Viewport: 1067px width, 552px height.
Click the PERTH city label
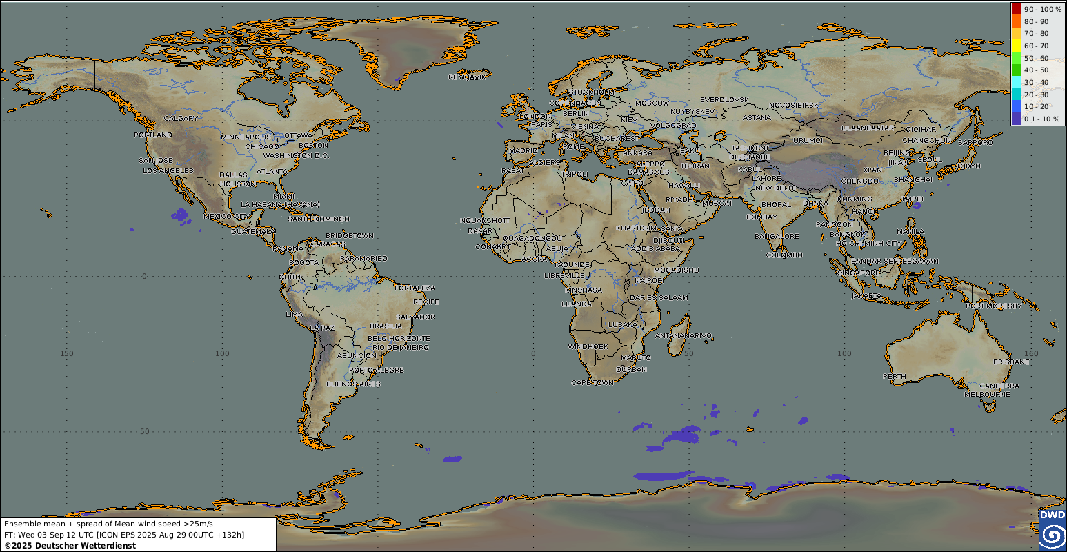coord(895,376)
